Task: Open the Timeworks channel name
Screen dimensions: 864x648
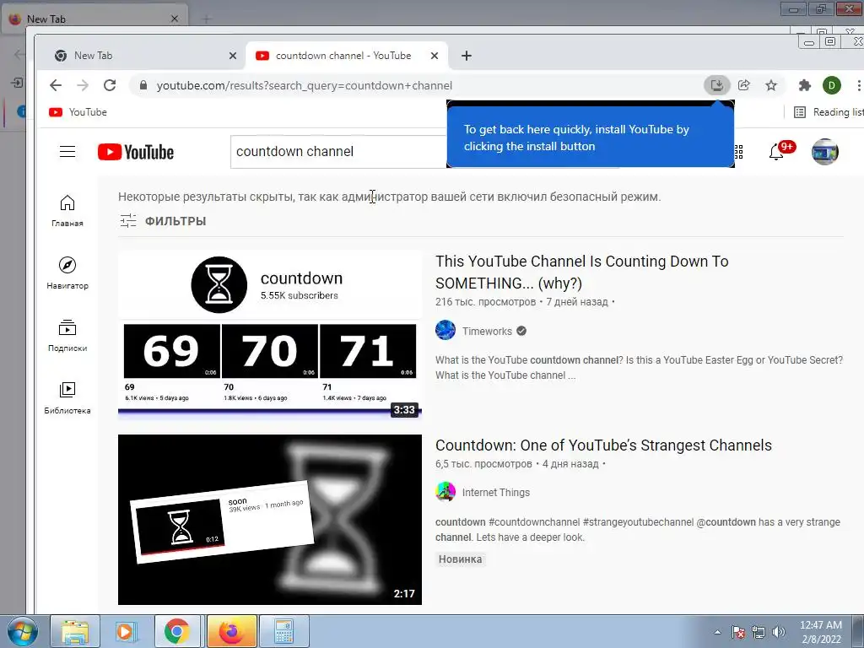Action: click(487, 331)
